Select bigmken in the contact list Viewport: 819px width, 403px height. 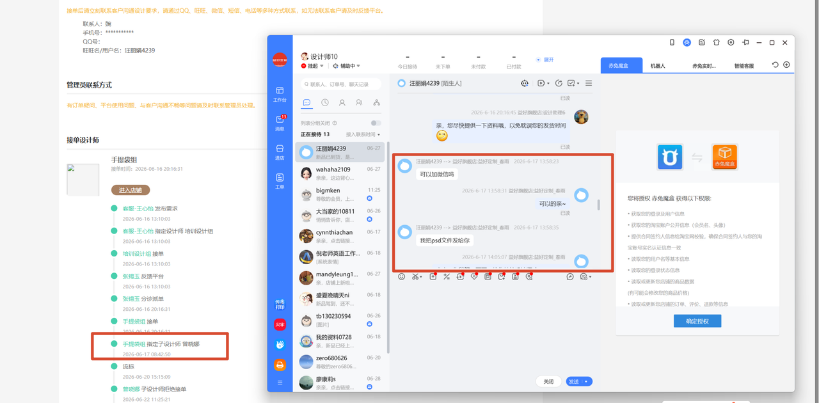click(x=340, y=194)
